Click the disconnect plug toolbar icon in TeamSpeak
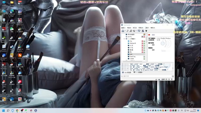Viewport: 201px width, 113px height. click(127, 31)
